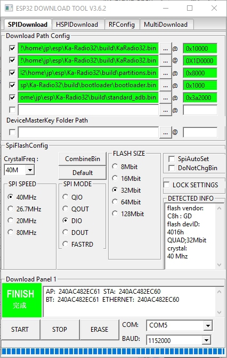This screenshot has width=227, height=358.
Task: Open the BAUD rate 1152000 dropdown
Action: 206,340
